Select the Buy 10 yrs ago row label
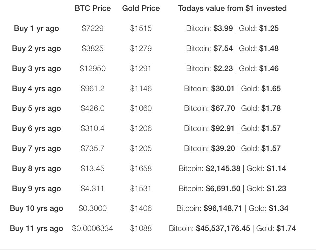 [37, 208]
